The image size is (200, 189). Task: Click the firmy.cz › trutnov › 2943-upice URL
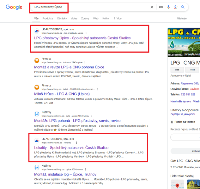pyautogui.click(x=62, y=62)
